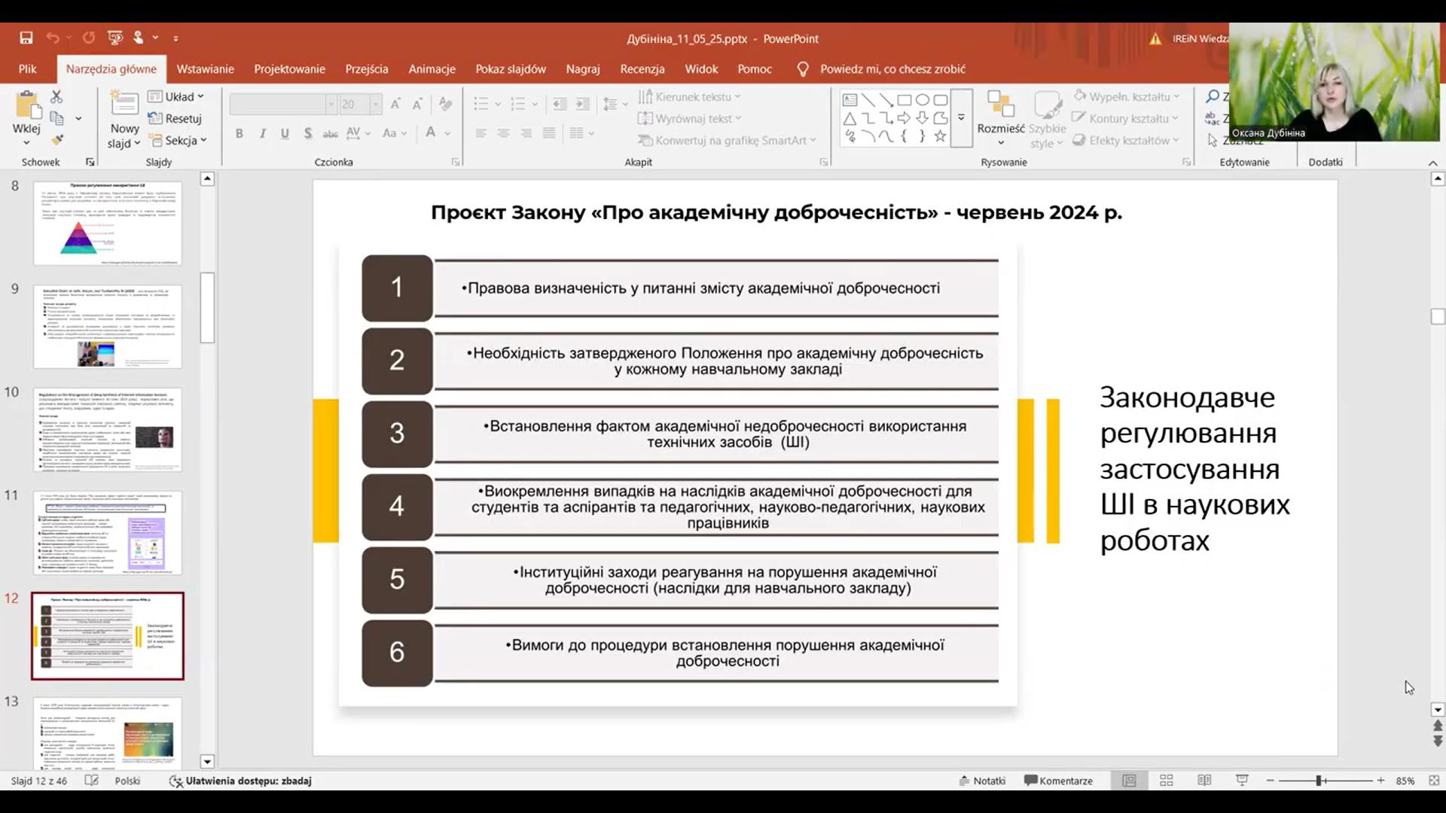Click the zoom slider handle
This screenshot has width=1446, height=813.
tap(1319, 781)
